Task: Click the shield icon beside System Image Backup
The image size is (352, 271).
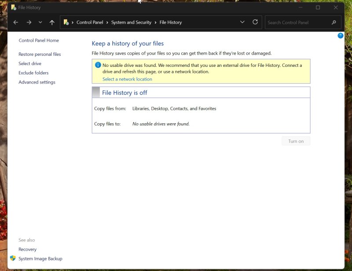Action: click(13, 258)
